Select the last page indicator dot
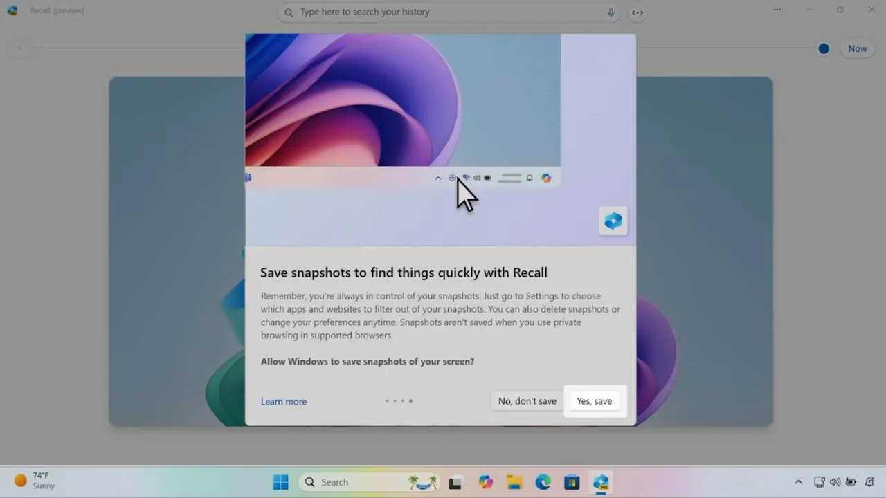Viewport: 886px width, 498px height. [x=410, y=401]
